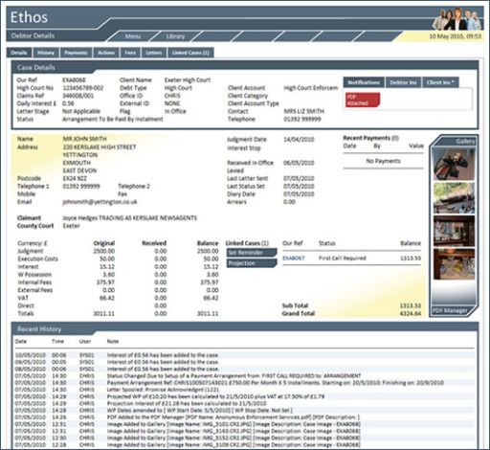Open the red PDF Attached notification

coord(363,100)
